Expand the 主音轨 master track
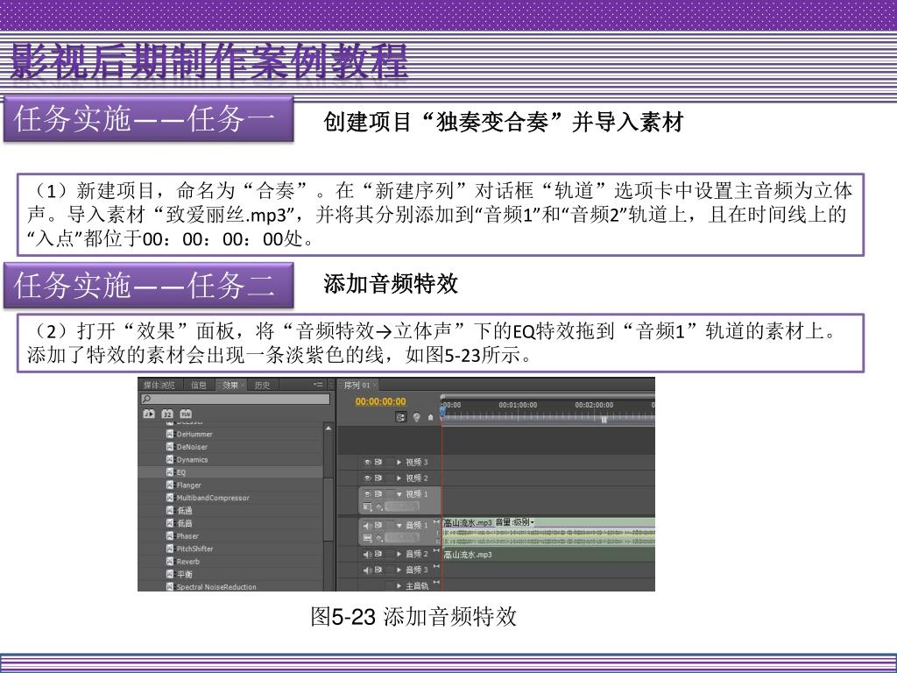The width and height of the screenshot is (897, 673). (399, 586)
